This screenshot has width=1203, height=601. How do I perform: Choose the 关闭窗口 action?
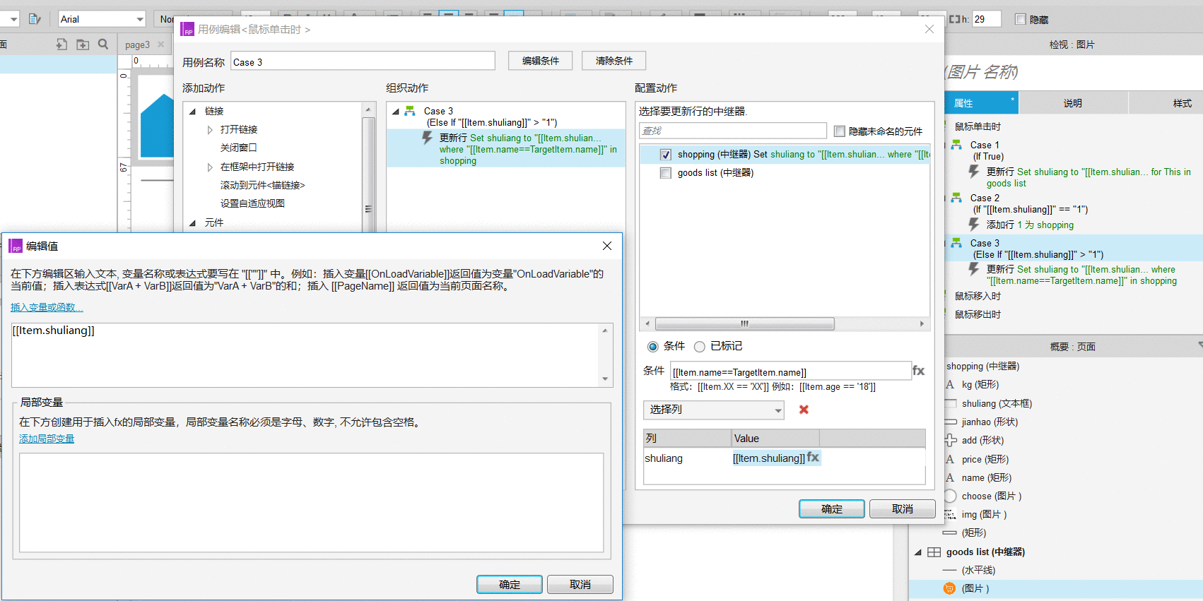point(238,148)
